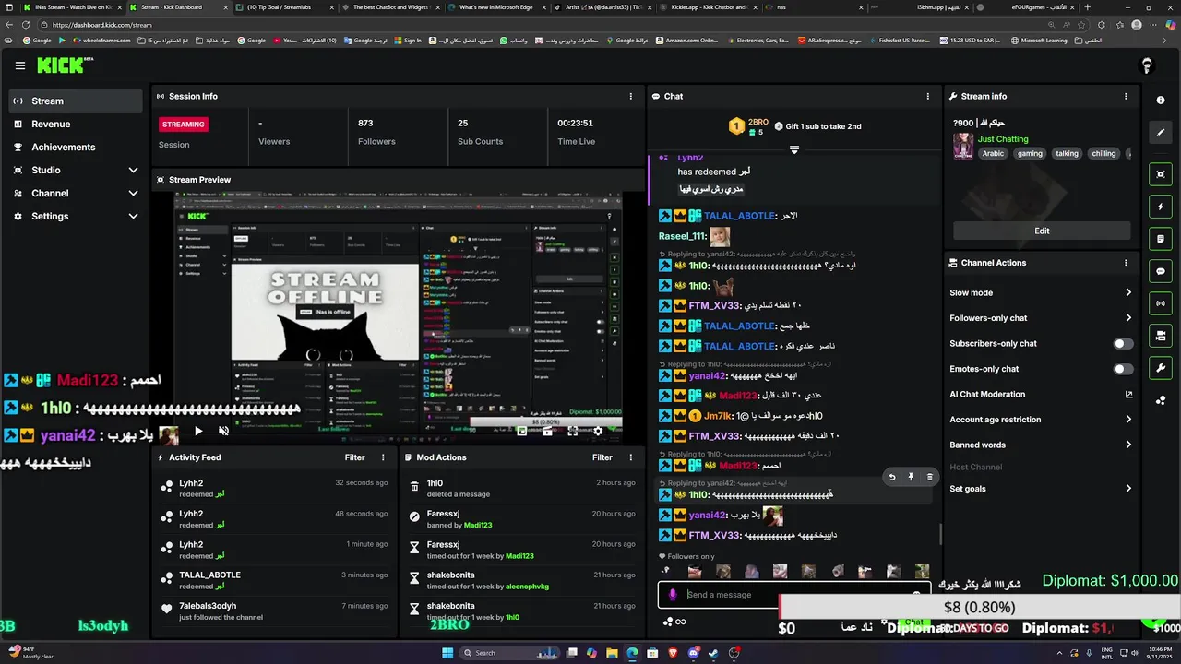Click the info icon in right toolbar
This screenshot has width=1181, height=664.
coord(1161,100)
